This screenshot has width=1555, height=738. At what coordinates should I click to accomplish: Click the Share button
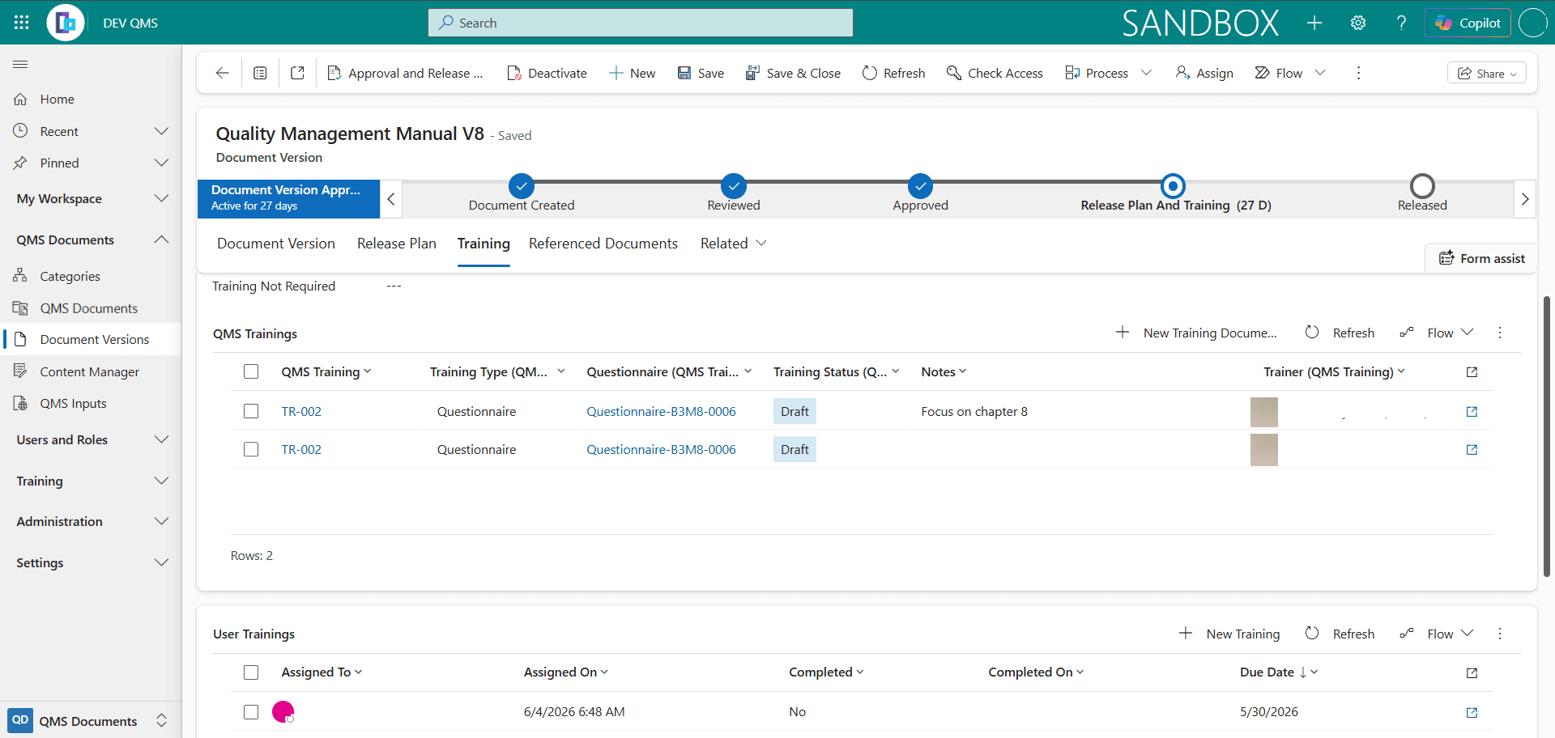pos(1487,73)
